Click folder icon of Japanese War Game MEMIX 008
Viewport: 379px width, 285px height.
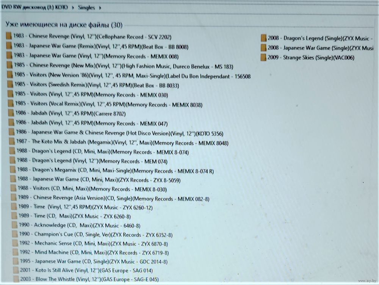click(9, 55)
